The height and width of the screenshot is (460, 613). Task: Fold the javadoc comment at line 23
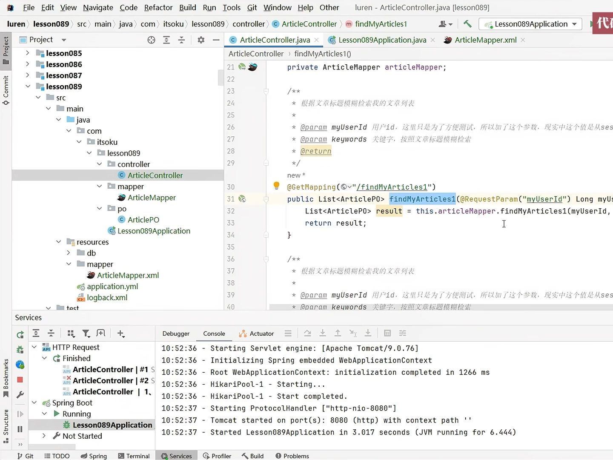(266, 91)
